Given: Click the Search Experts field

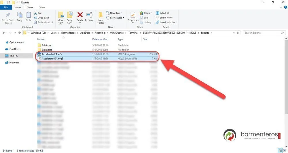Looking at the screenshot, I should point(264,33).
